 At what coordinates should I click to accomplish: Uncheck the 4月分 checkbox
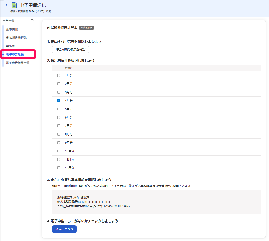[x=59, y=101]
